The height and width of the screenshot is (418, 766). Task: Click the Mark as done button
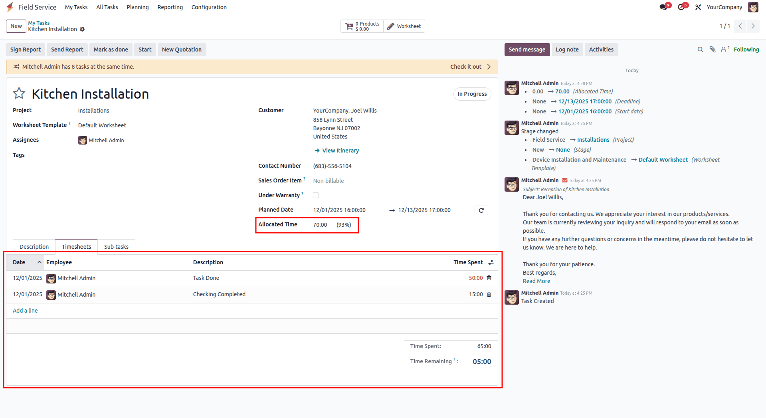[x=111, y=50]
